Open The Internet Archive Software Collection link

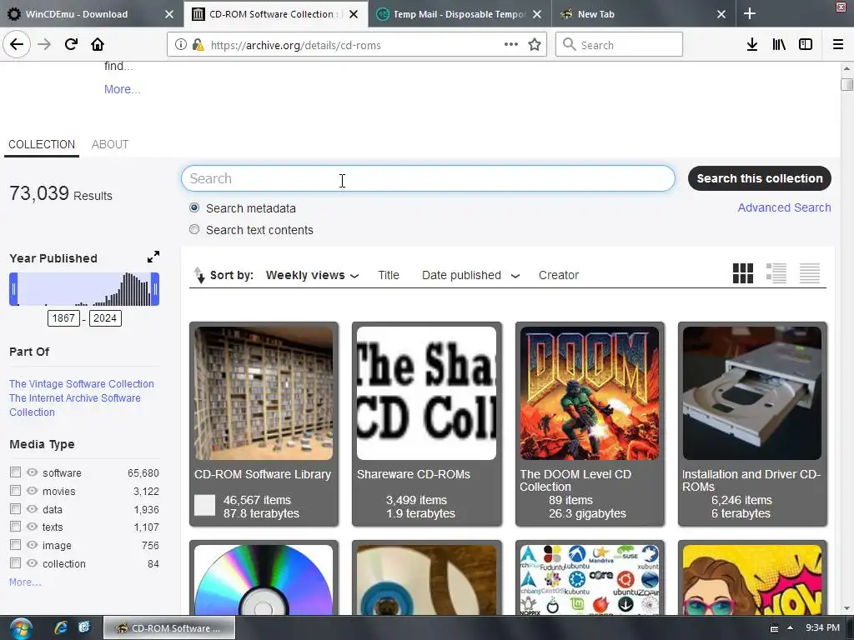[x=74, y=405]
